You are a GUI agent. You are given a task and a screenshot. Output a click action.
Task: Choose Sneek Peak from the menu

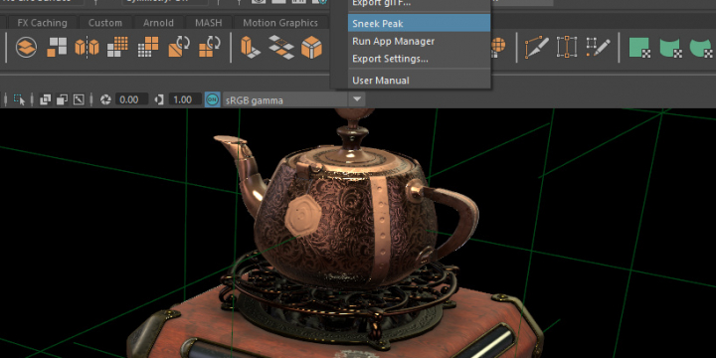[x=378, y=24]
